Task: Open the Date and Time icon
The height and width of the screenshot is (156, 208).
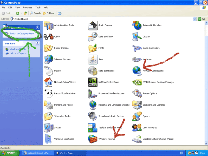Action: point(93,37)
